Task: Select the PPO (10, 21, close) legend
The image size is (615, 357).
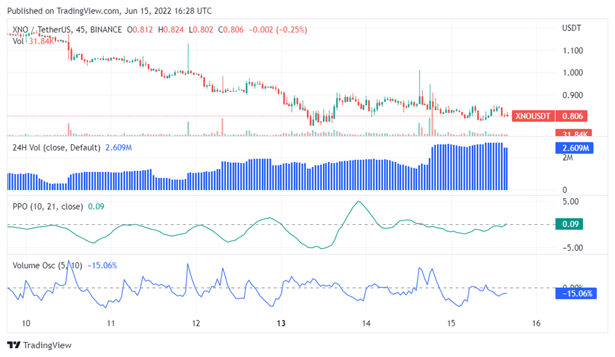Action: 48,206
